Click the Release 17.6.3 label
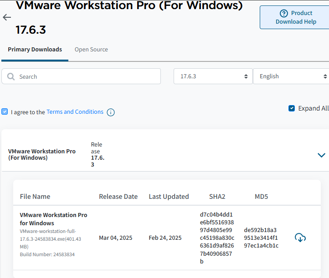 click(x=98, y=154)
